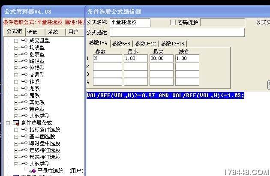This screenshot has width=270, height=176.
Task: Click parameter 1 最小 field showing 1.00
Action: click(136, 58)
